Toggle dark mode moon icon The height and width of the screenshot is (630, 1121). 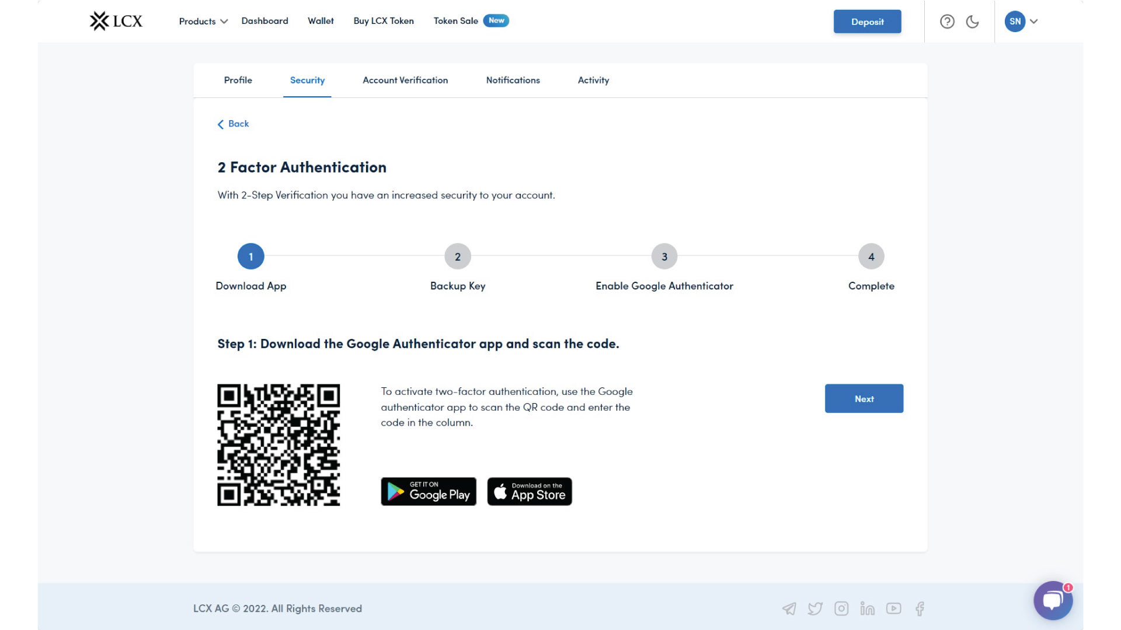[972, 22]
